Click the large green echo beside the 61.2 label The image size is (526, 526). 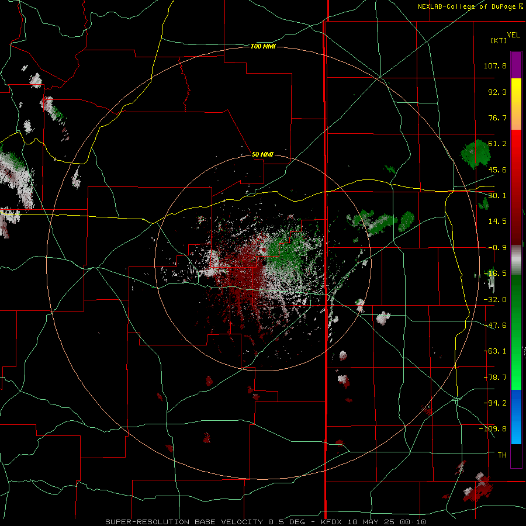point(475,154)
